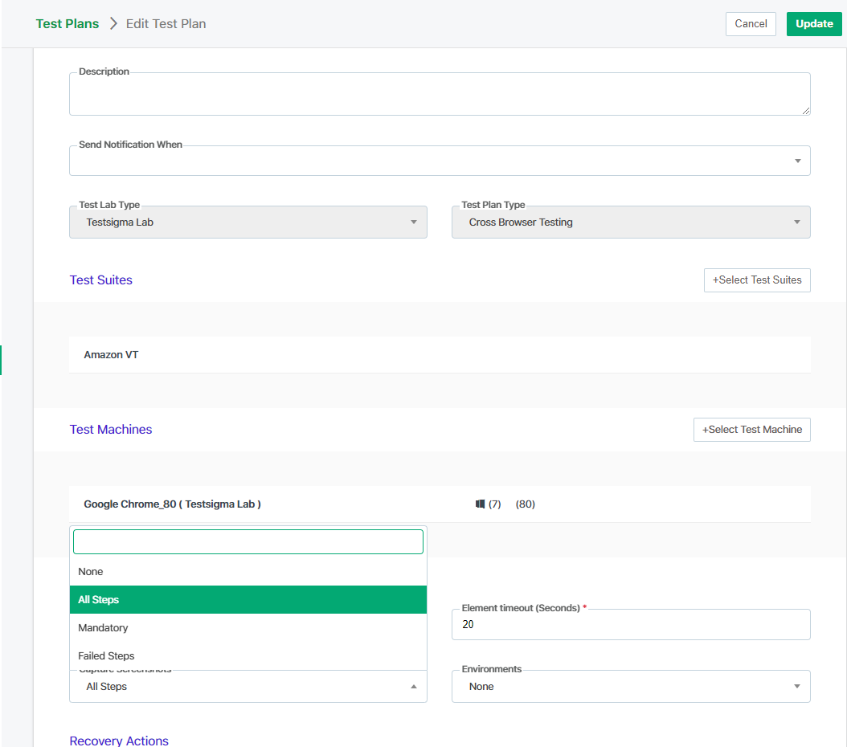Select the Amazon VT test suite row
Viewport: 847px width, 747px height.
(440, 354)
